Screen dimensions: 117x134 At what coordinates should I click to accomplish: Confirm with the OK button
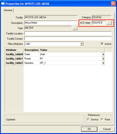(89, 129)
